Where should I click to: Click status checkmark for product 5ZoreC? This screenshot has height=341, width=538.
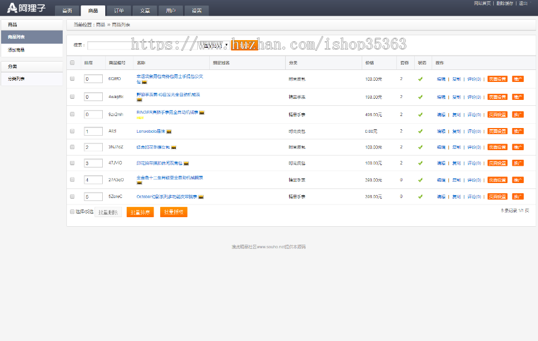click(420, 196)
